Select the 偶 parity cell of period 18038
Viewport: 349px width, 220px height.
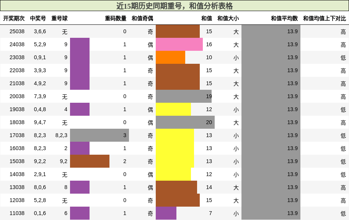click(150, 122)
